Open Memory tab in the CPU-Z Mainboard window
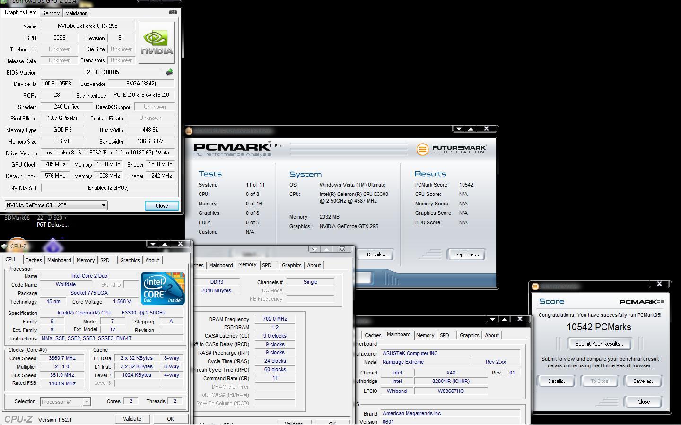The width and height of the screenshot is (681, 425). 425,335
